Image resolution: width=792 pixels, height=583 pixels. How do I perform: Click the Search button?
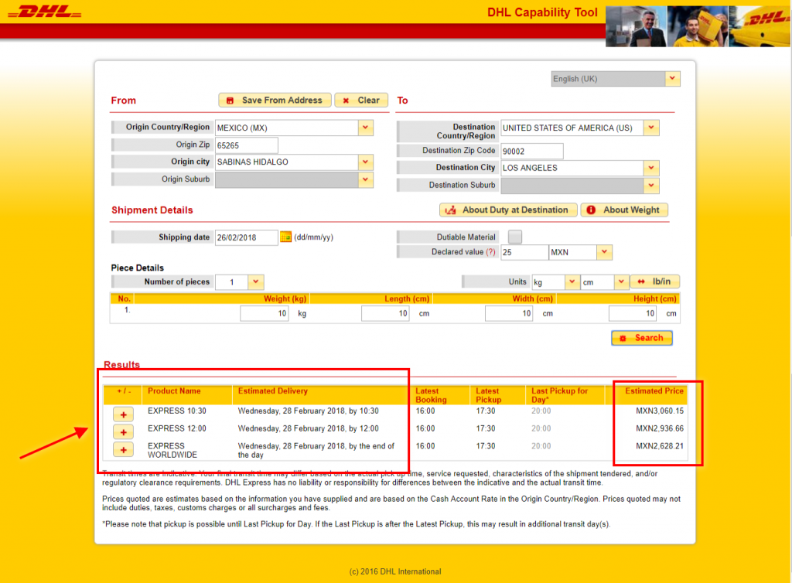point(641,338)
